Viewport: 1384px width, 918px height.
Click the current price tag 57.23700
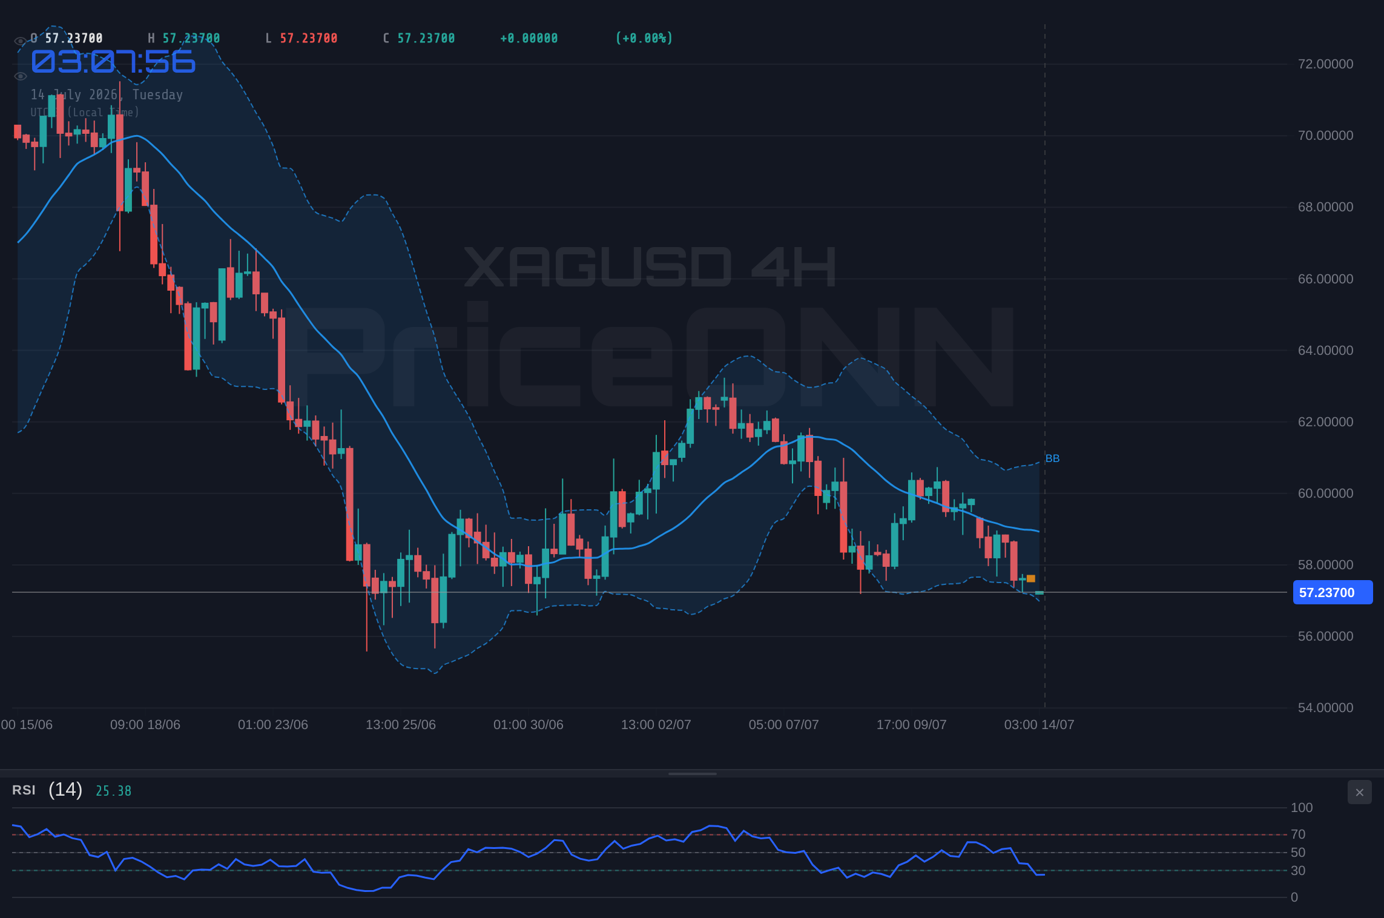coord(1333,592)
